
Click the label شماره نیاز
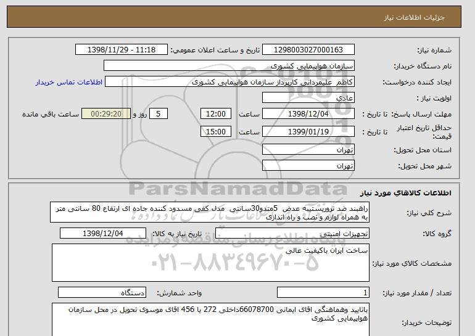click(x=434, y=50)
